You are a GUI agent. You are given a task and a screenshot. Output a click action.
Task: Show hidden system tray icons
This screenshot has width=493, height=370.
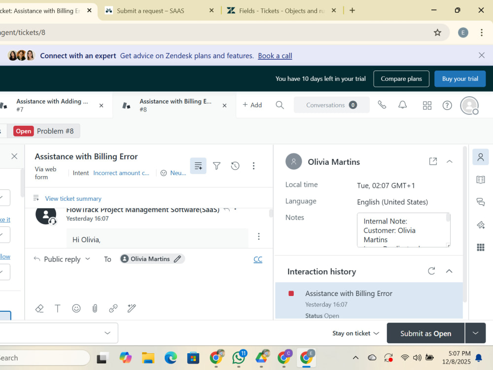click(x=355, y=357)
